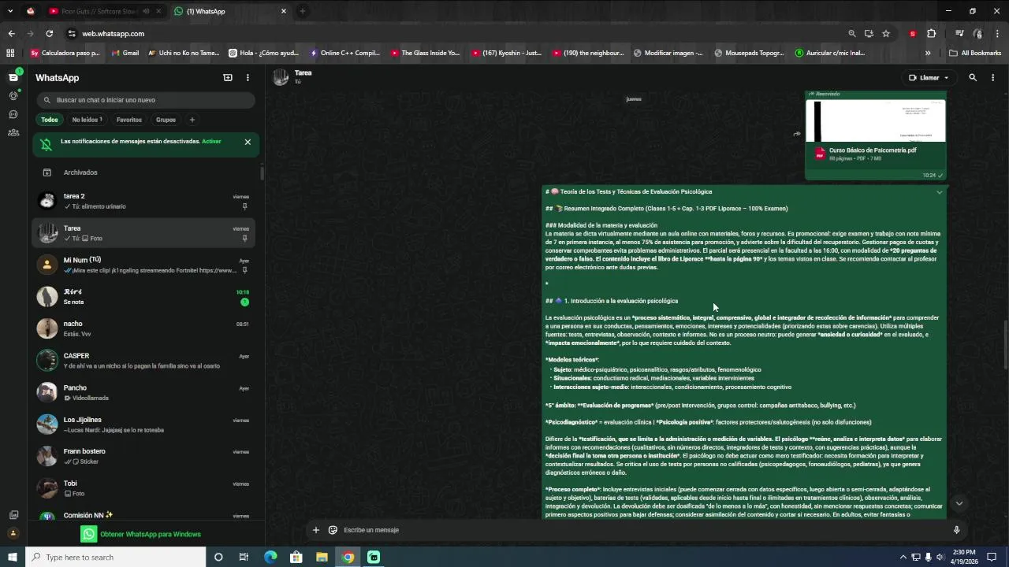Image resolution: width=1009 pixels, height=567 pixels.
Task: Open Microsoft Edge from taskbar
Action: coord(270,558)
